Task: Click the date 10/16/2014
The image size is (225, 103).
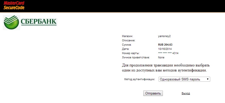Action: click(x=165, y=49)
